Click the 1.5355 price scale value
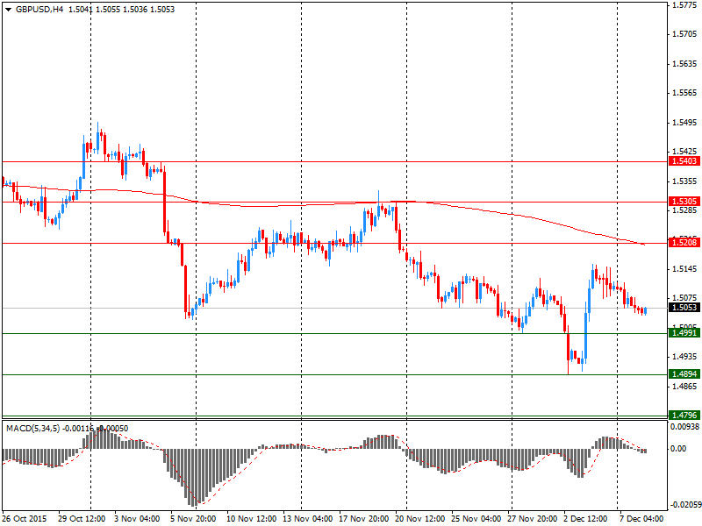The height and width of the screenshot is (526, 702). pyautogui.click(x=685, y=181)
